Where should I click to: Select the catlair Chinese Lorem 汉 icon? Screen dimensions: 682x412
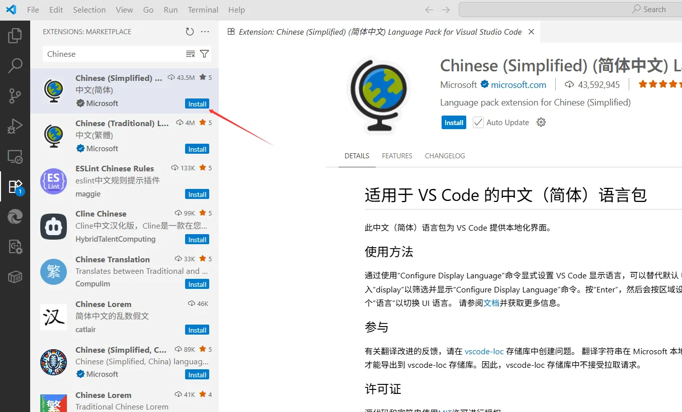coord(53,317)
